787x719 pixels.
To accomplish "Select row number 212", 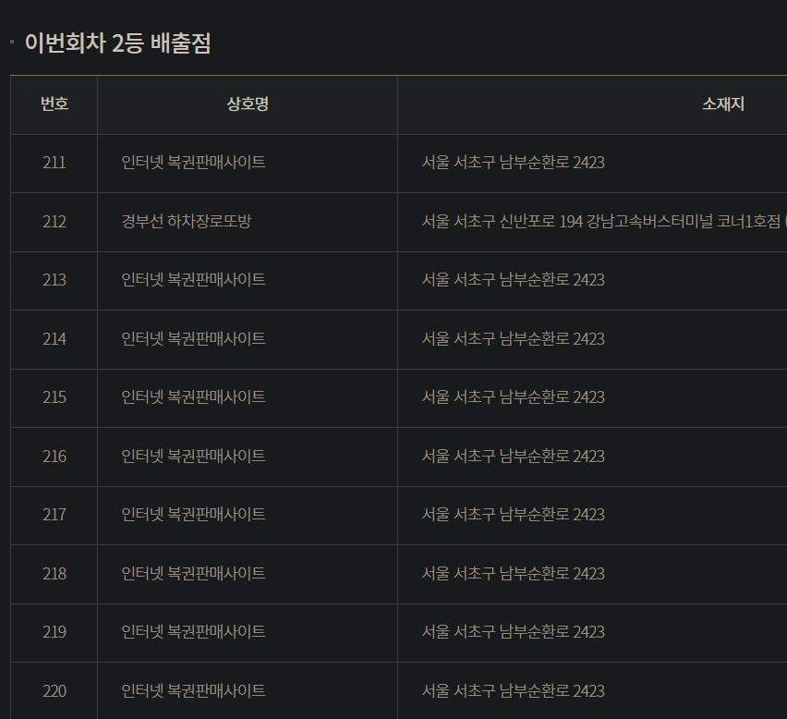I will pos(54,222).
